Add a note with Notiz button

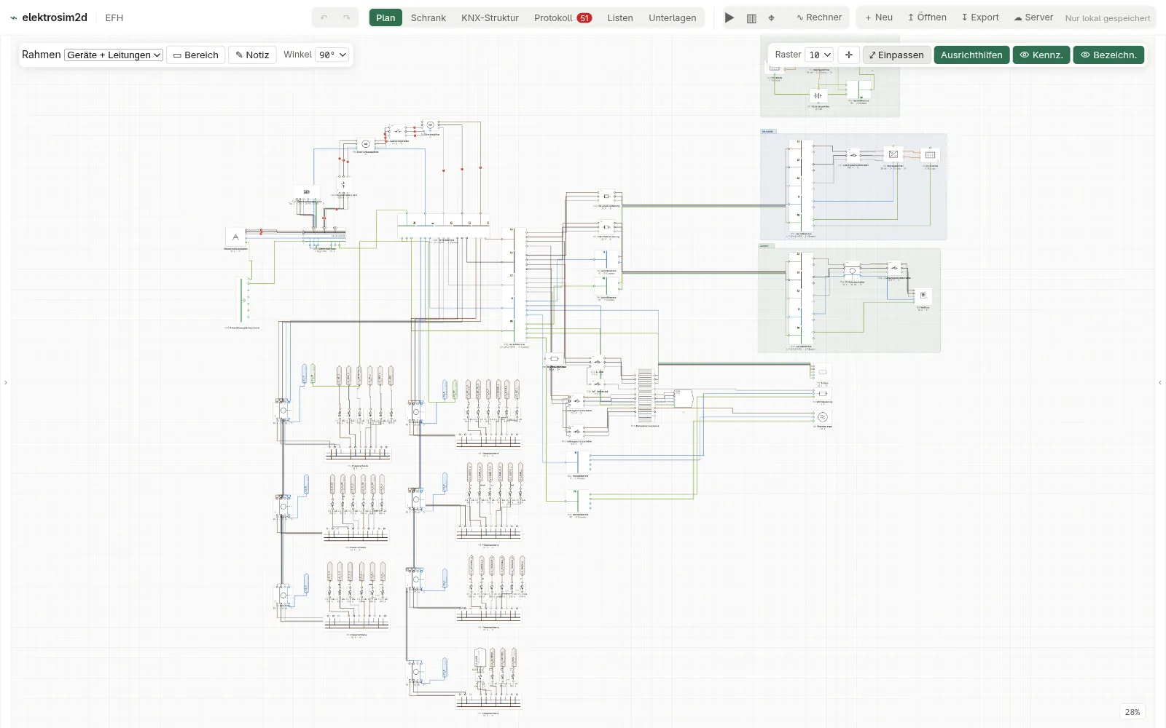(x=252, y=55)
